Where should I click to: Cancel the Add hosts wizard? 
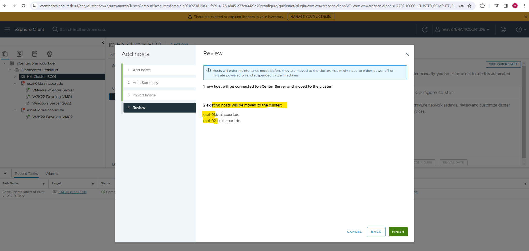pyautogui.click(x=354, y=232)
